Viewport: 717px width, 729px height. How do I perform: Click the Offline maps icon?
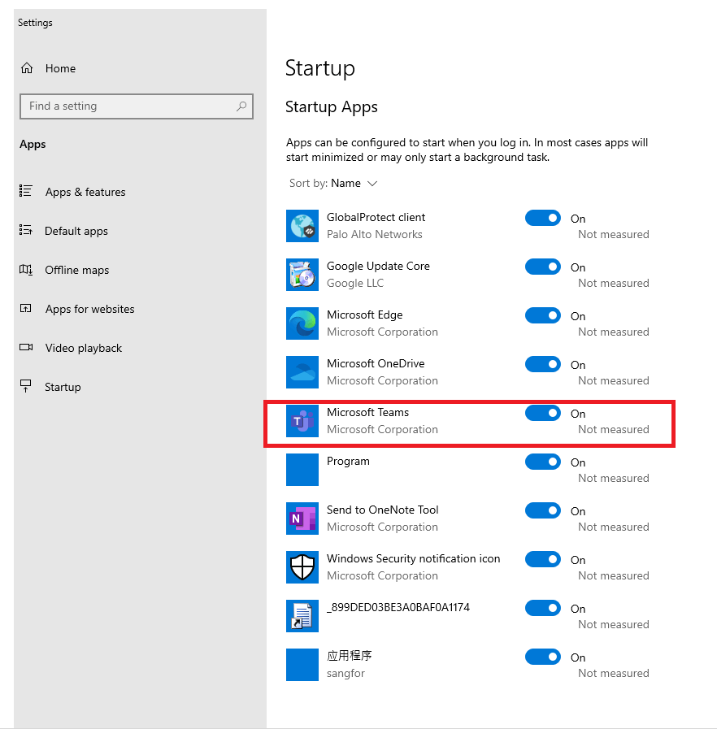pos(25,270)
